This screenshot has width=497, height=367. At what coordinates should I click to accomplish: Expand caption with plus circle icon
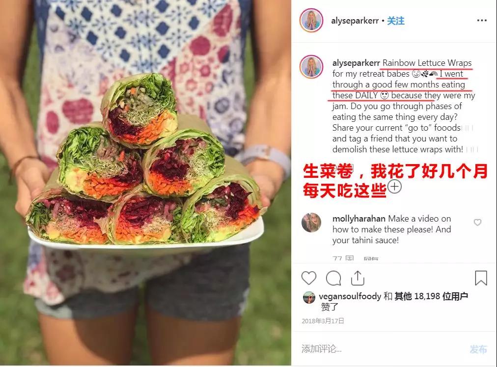(x=395, y=187)
